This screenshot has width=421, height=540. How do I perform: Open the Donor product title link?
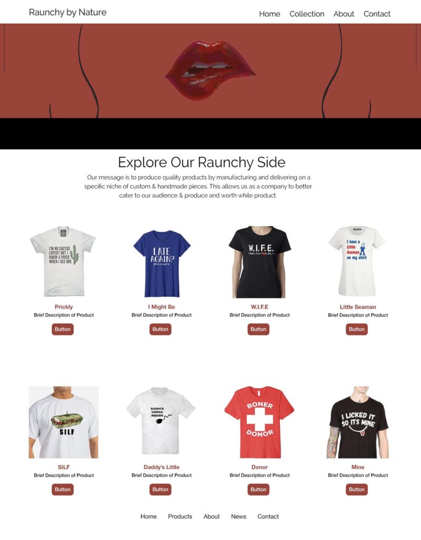click(260, 467)
